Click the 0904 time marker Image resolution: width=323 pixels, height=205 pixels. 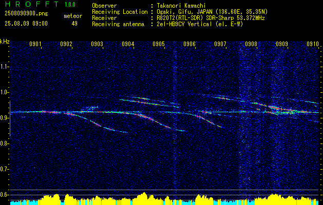[x=128, y=44]
